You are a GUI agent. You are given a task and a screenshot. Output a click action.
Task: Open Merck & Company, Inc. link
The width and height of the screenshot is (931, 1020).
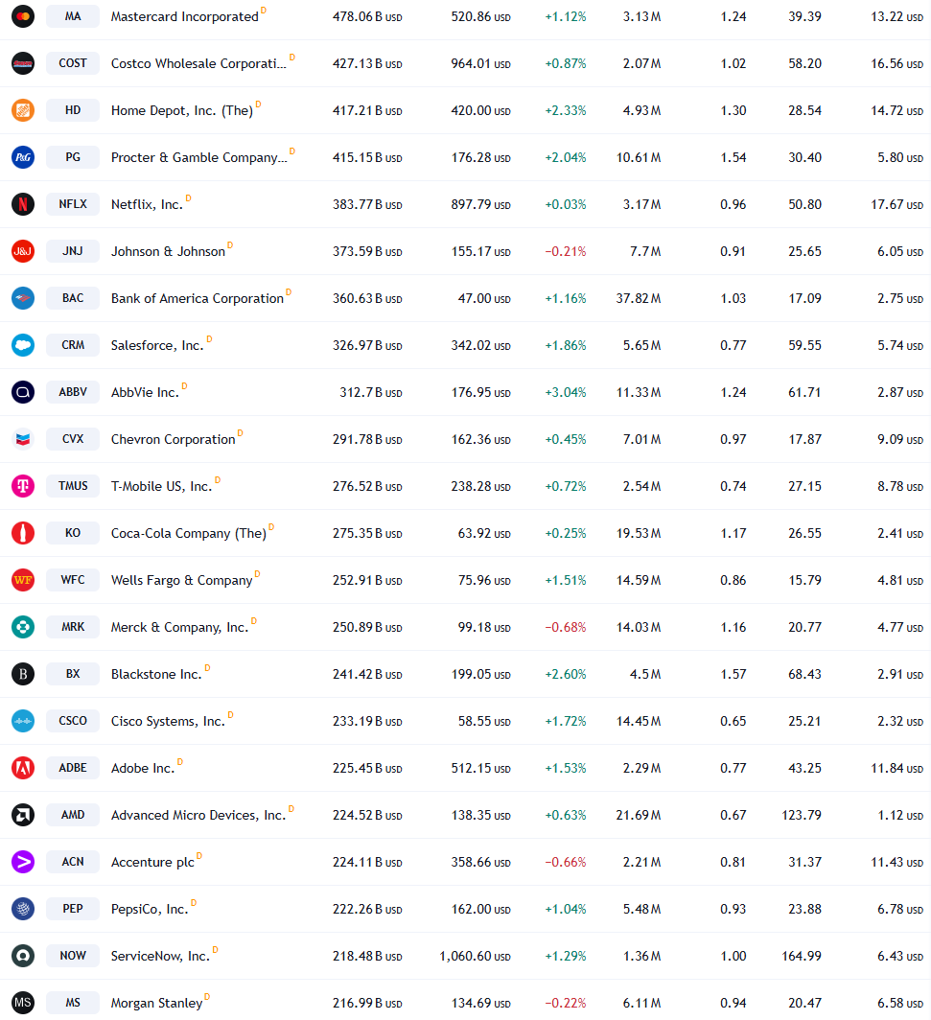[179, 627]
